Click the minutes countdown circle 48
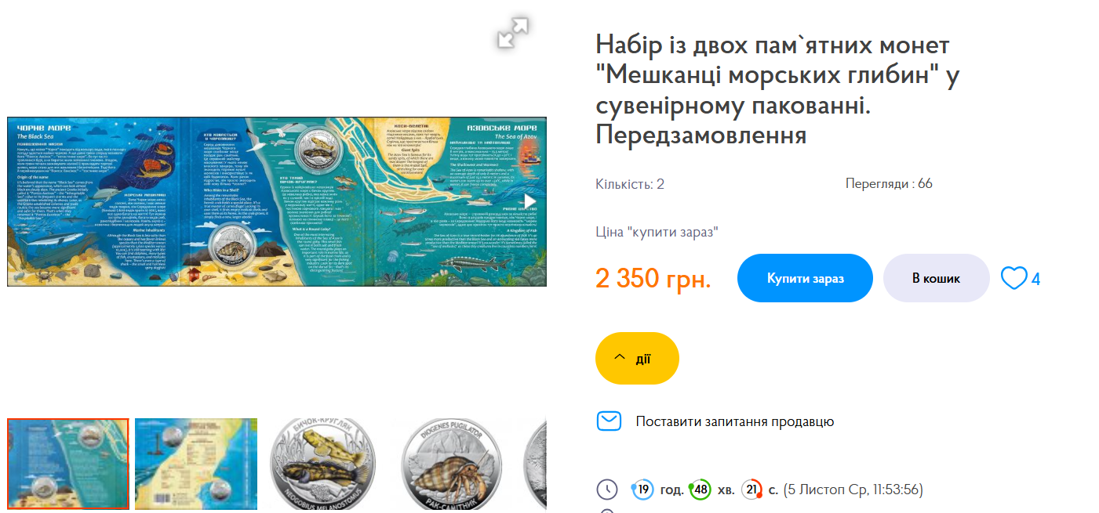The height and width of the screenshot is (513, 1099). pos(700,490)
